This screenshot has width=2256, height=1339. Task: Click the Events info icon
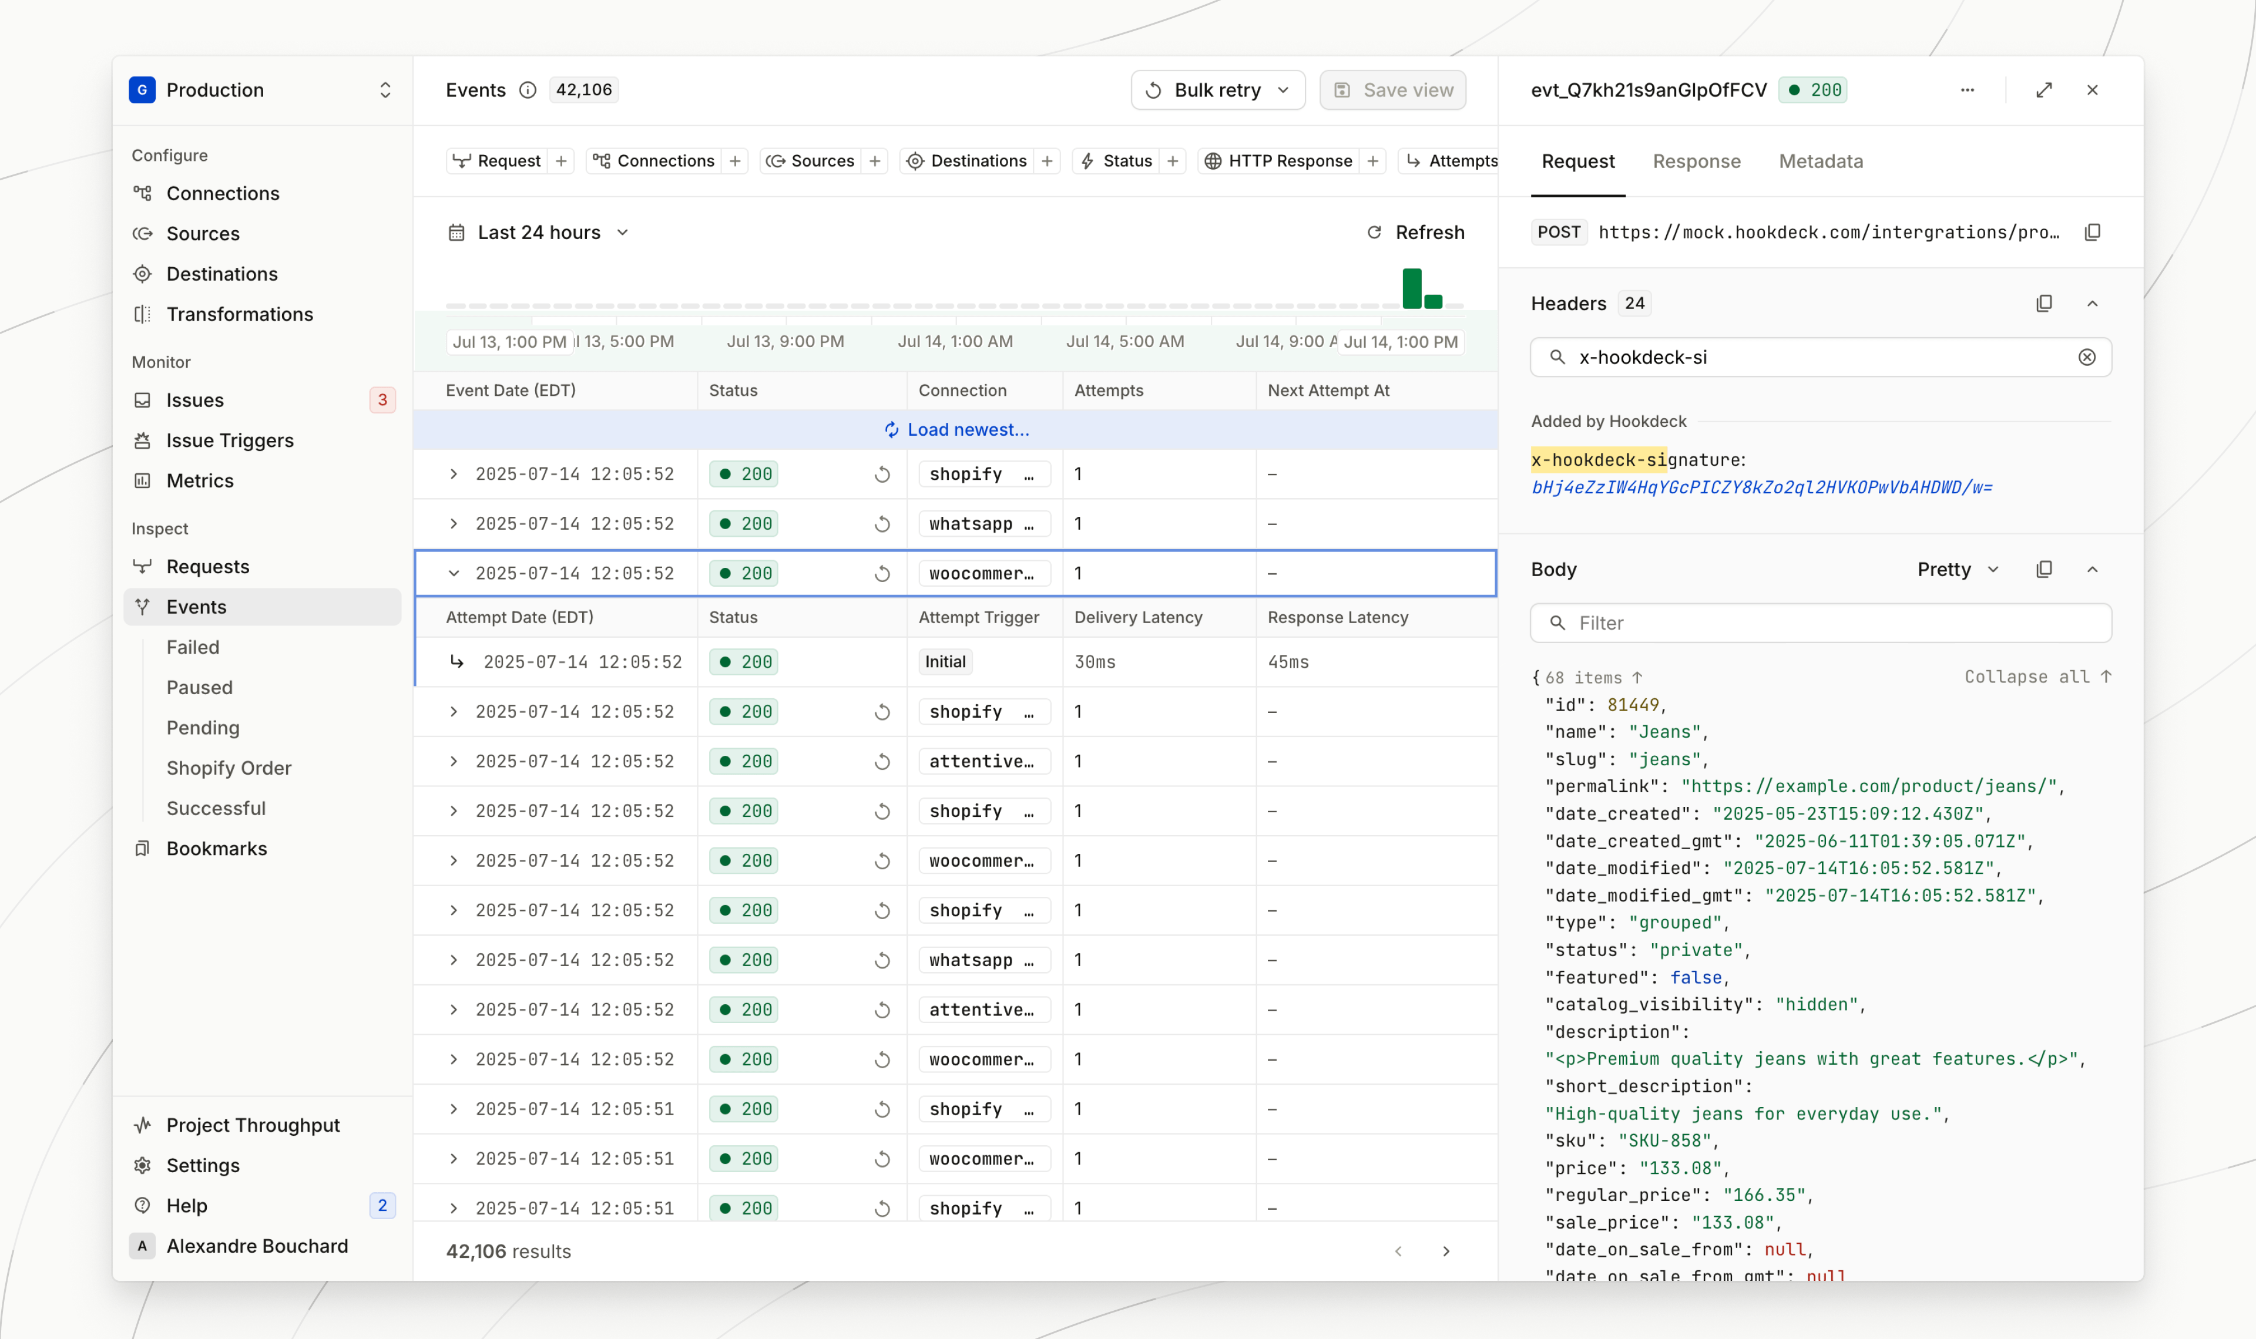[528, 90]
